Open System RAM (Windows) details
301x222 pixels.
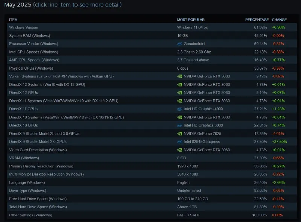(x=152, y=35)
